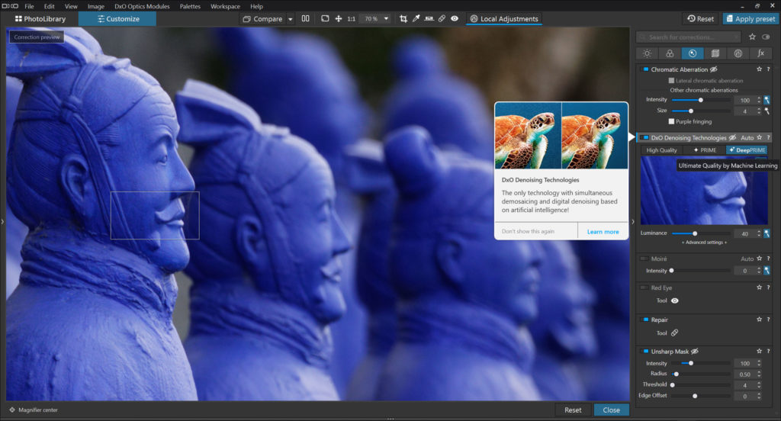Adjust Unsharp Mask Threshold stepper
Screen dimensions: 781x421
tap(759, 384)
